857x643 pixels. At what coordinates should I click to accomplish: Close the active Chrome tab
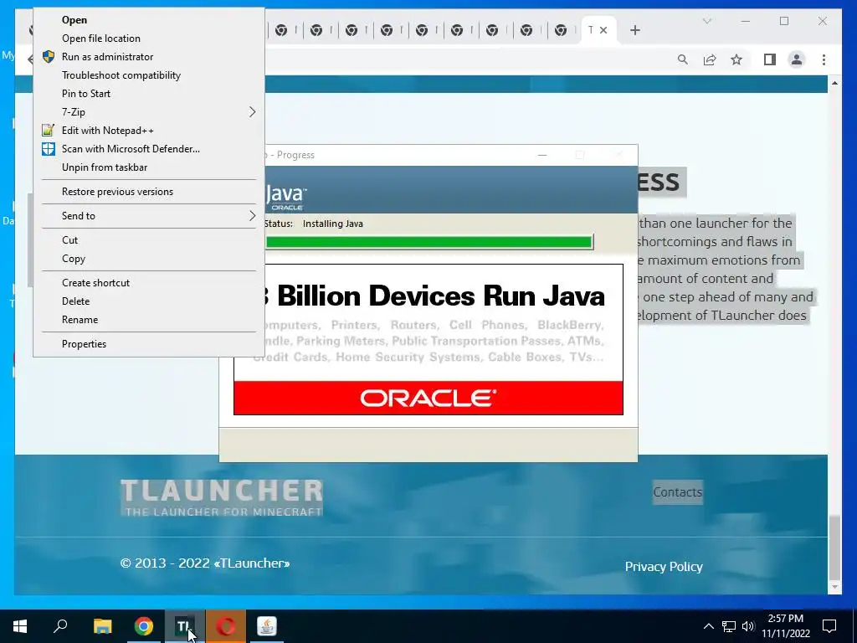(x=603, y=30)
